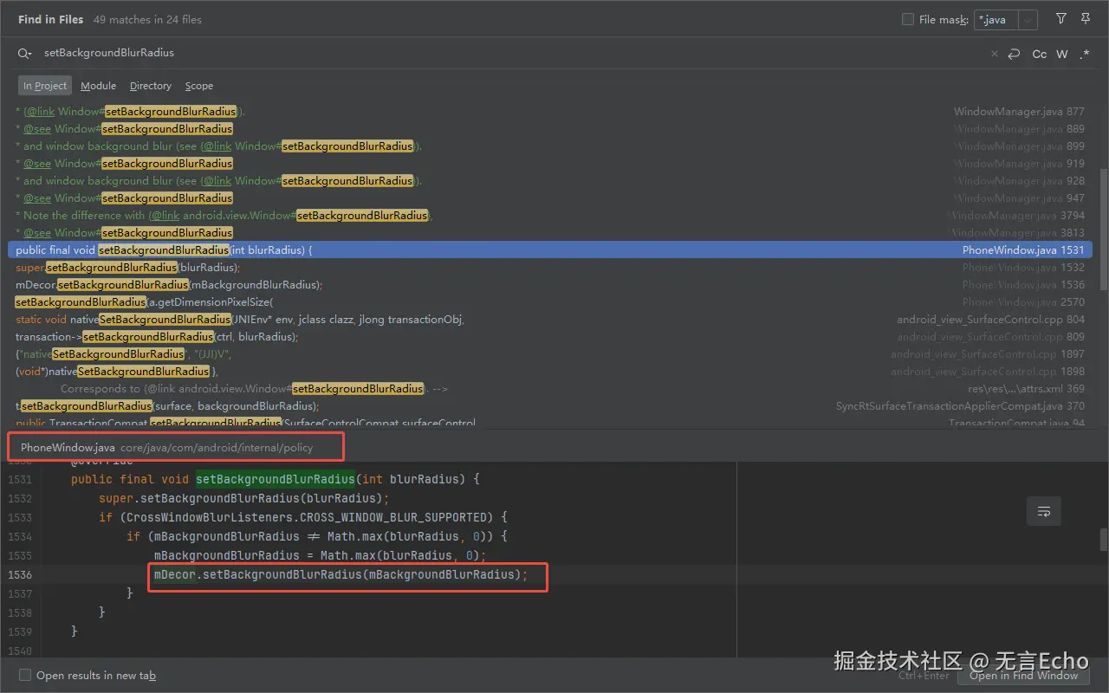Enable regex (.*) search option

(x=1085, y=54)
